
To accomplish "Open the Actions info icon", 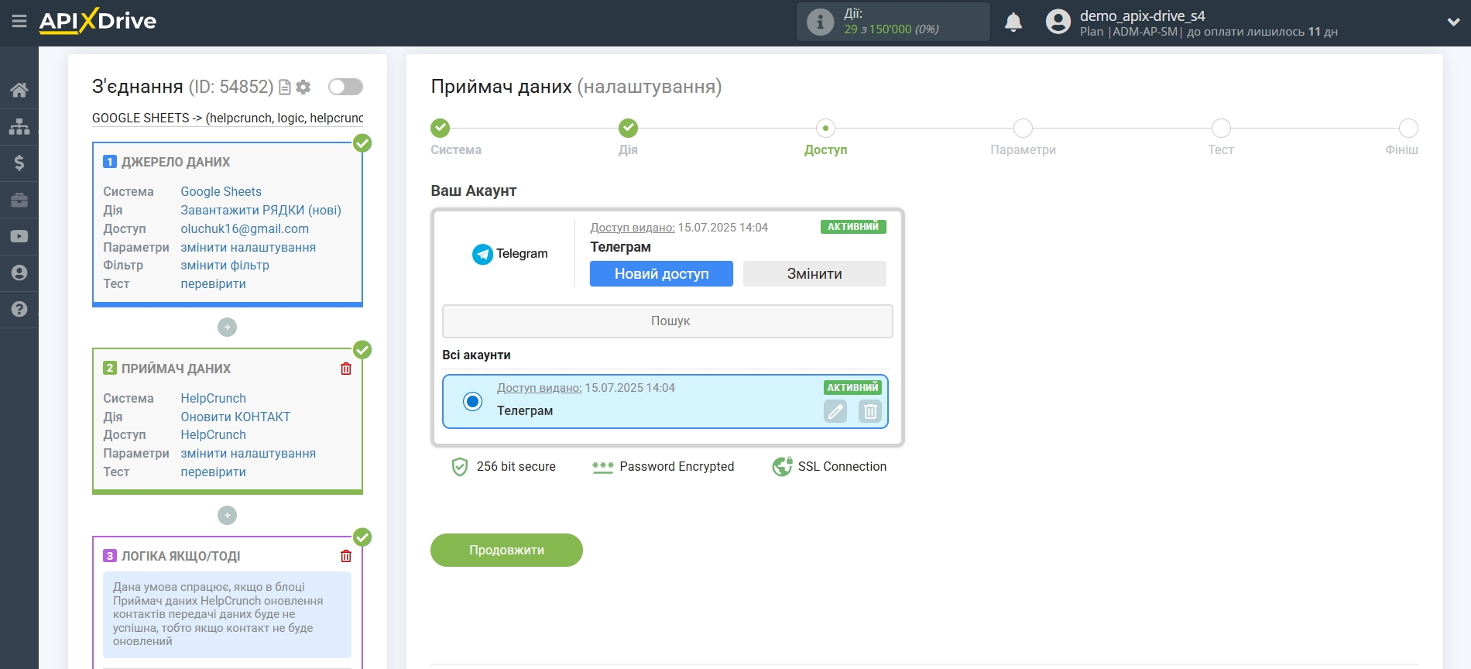I will coord(820,22).
